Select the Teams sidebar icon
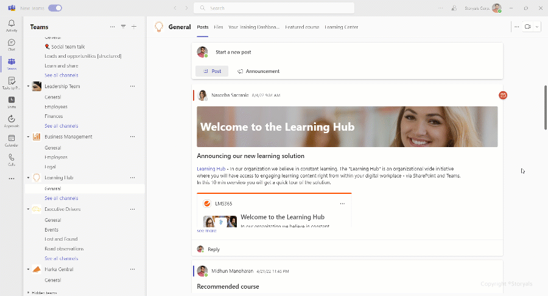Screen dimensions: 548x296 (12, 64)
